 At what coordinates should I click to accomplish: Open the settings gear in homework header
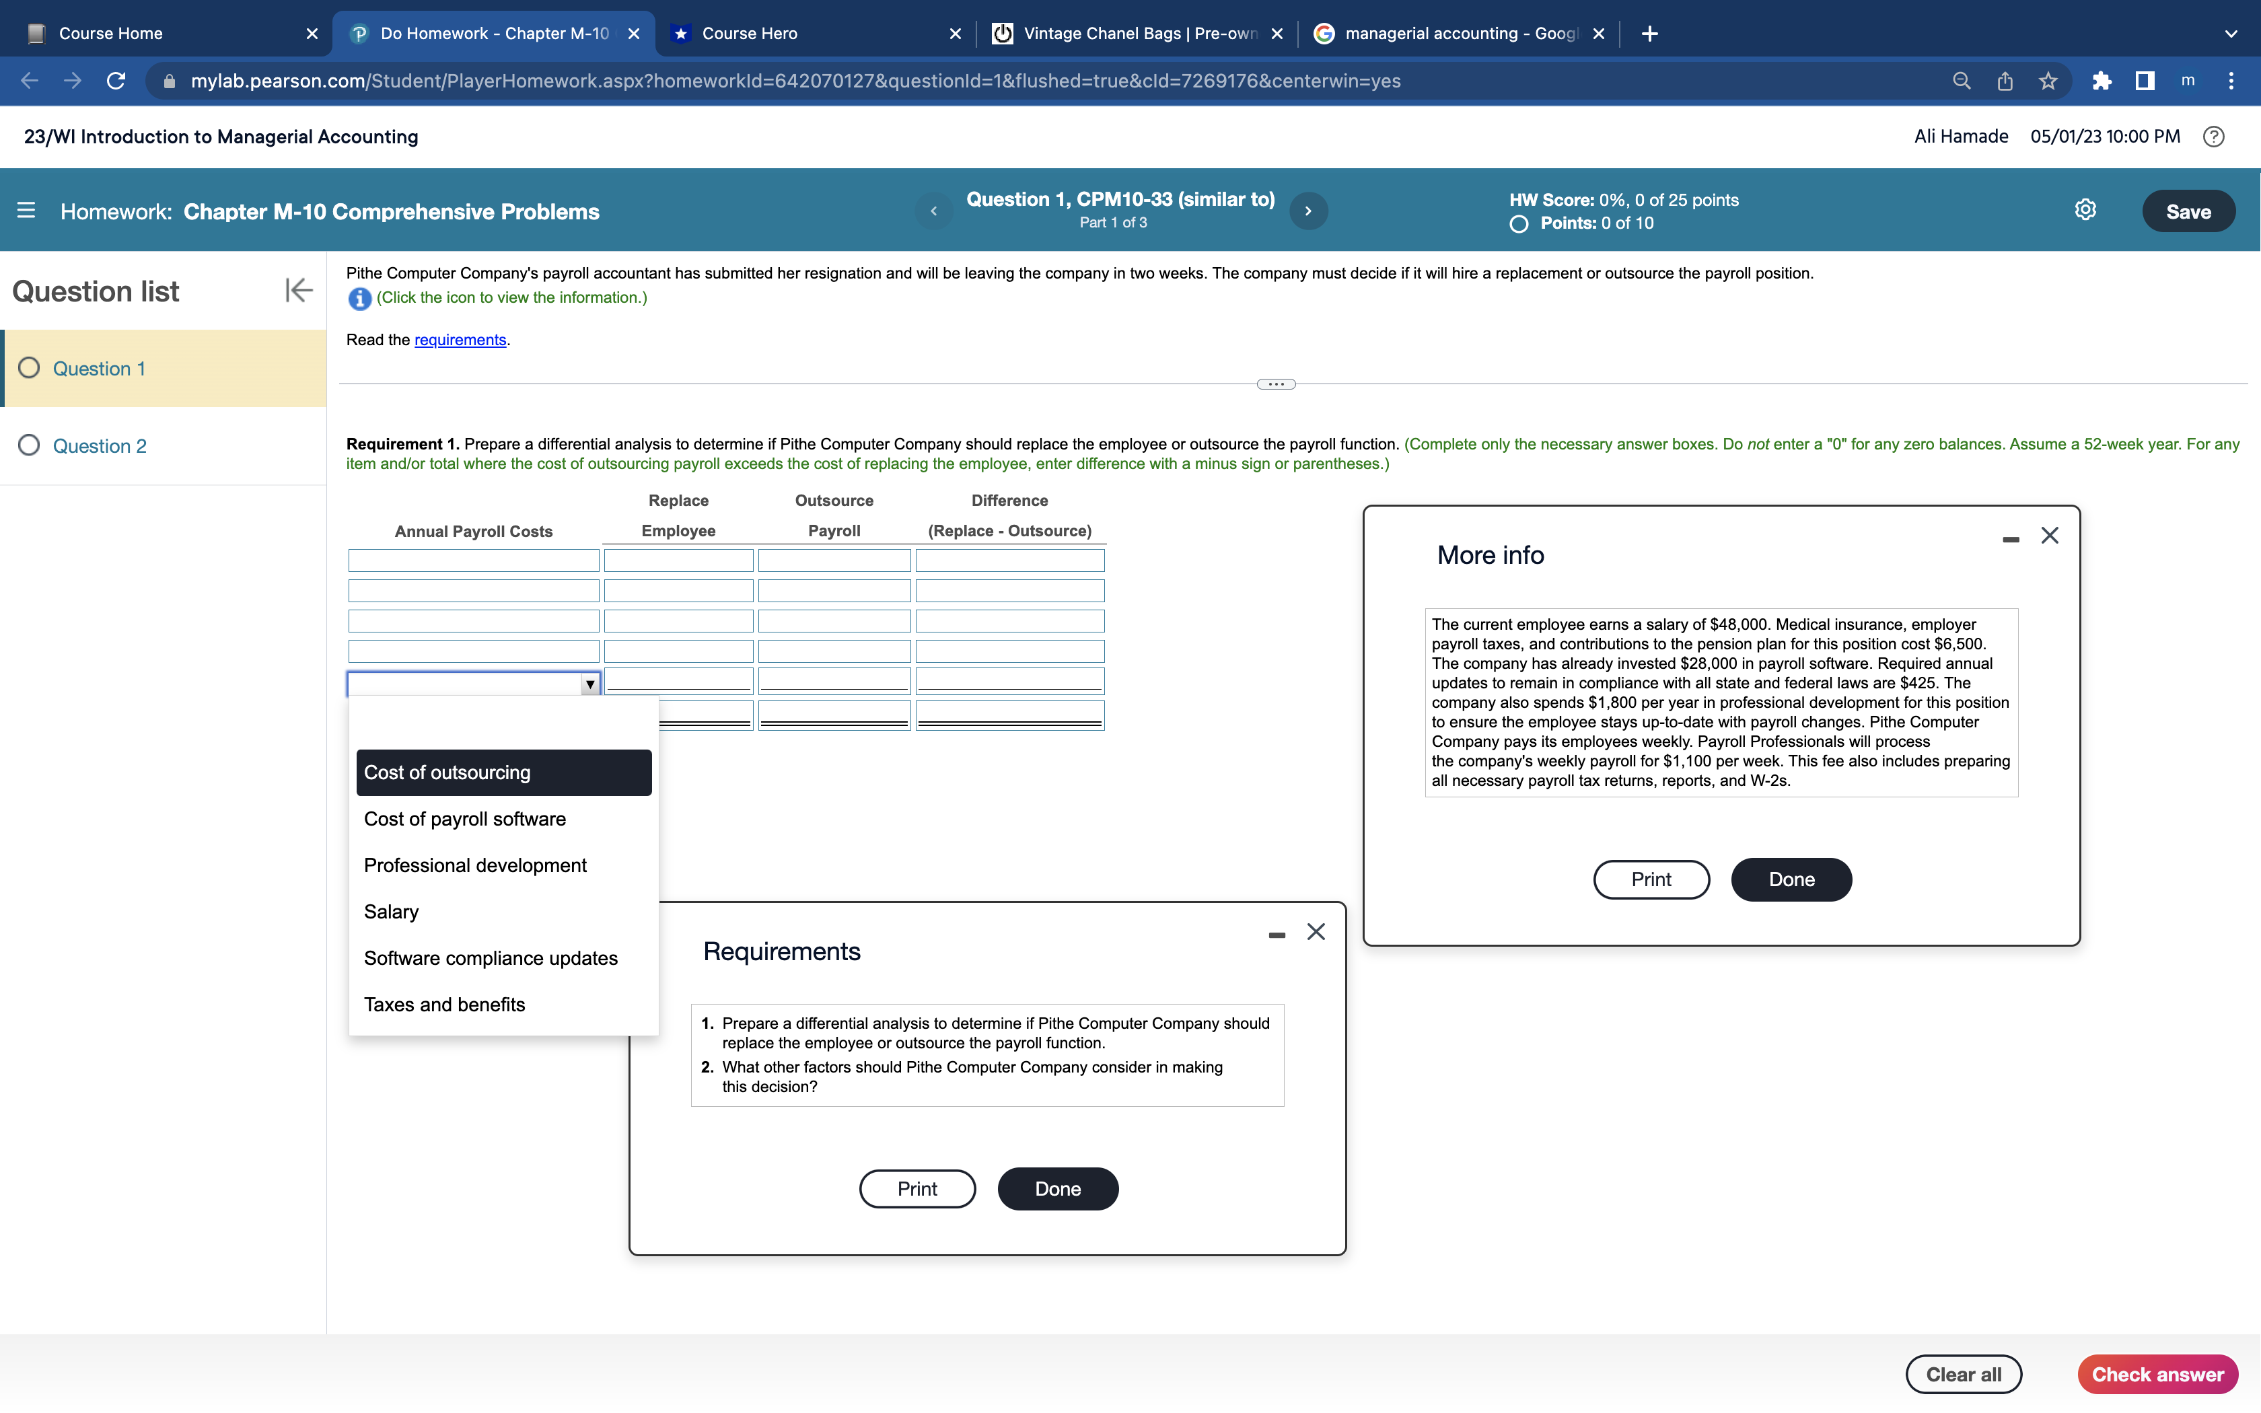2085,210
